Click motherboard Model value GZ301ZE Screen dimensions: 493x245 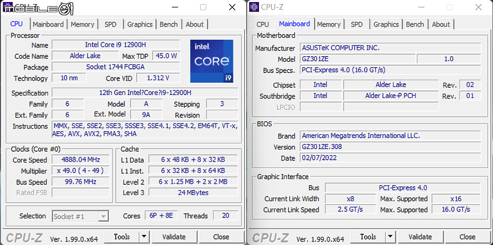(357, 59)
